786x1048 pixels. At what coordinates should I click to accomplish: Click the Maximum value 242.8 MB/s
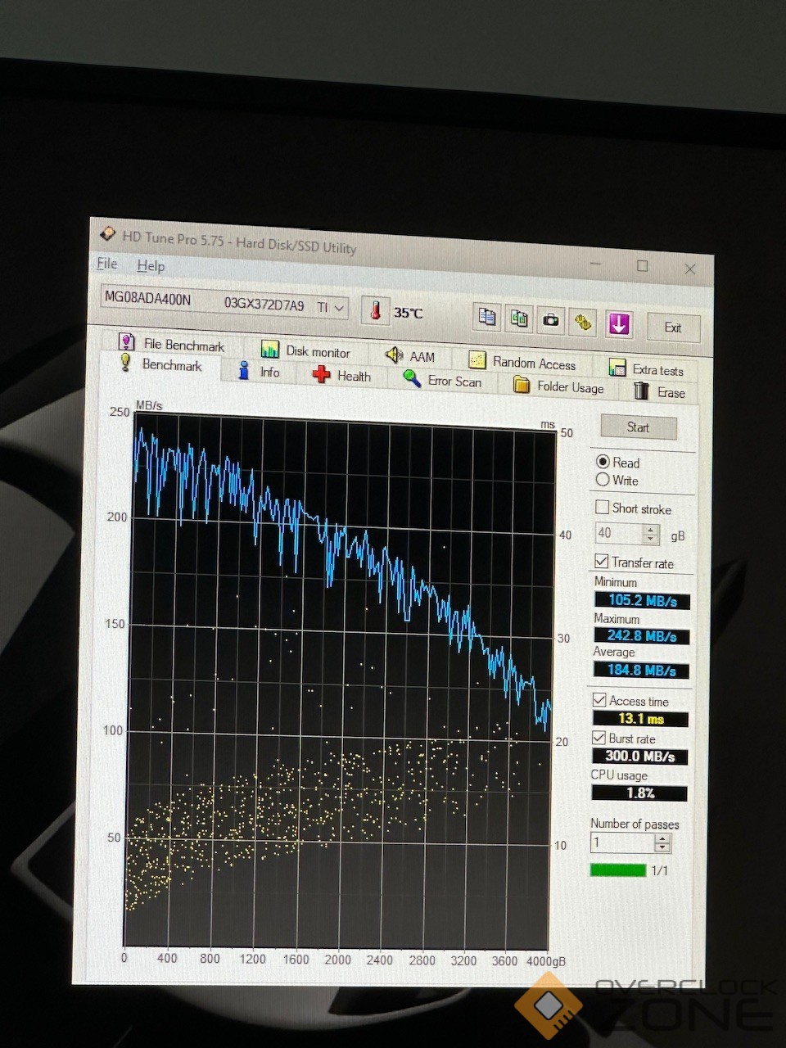pyautogui.click(x=641, y=635)
